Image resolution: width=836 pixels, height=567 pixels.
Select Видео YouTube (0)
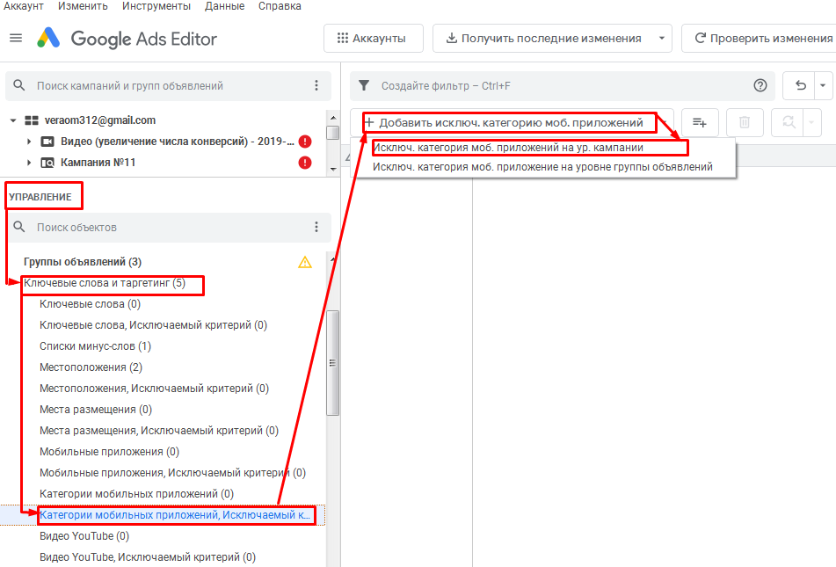(84, 536)
